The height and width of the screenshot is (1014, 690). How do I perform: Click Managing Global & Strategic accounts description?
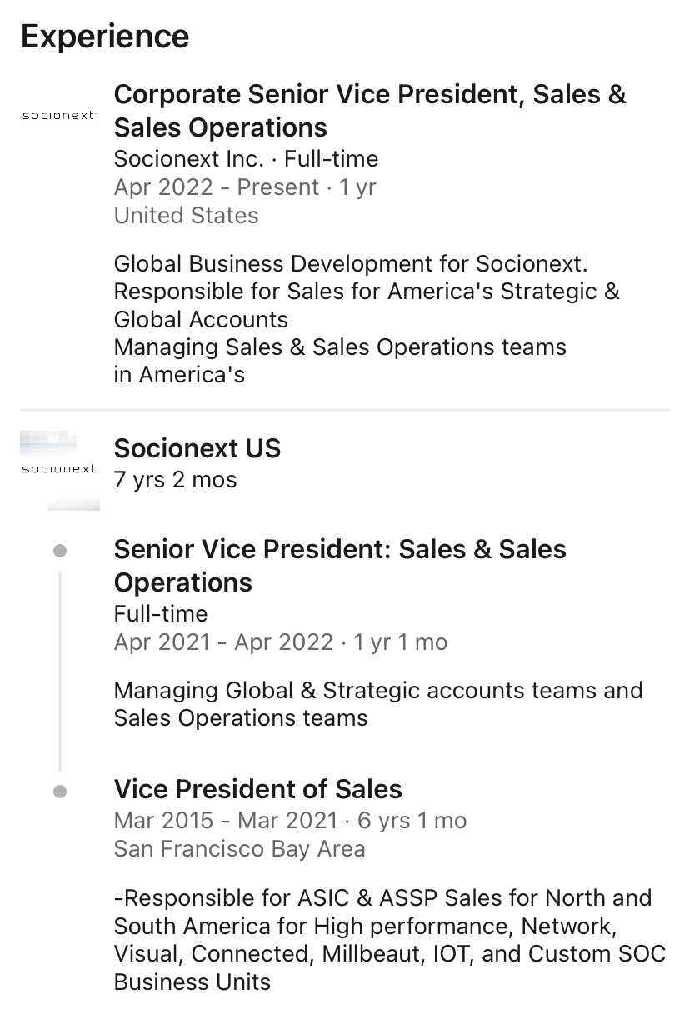pyautogui.click(x=378, y=704)
